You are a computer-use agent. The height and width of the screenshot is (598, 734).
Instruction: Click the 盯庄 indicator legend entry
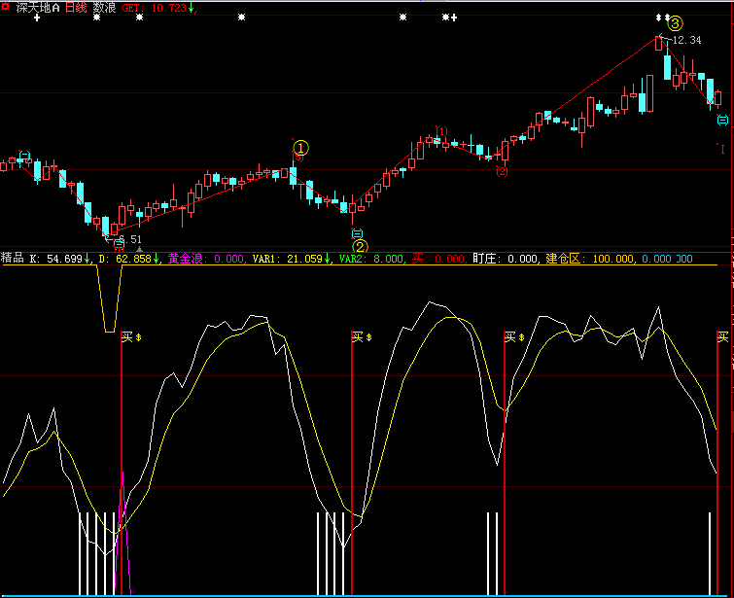pyautogui.click(x=485, y=259)
